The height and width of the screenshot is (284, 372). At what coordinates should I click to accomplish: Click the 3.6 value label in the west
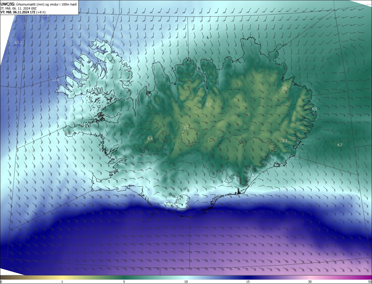coord(150,139)
